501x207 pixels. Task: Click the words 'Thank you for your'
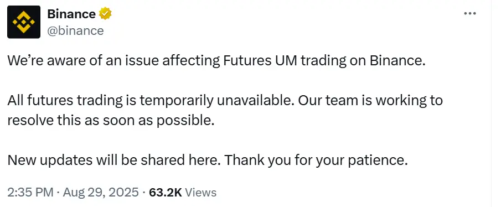tap(268, 161)
